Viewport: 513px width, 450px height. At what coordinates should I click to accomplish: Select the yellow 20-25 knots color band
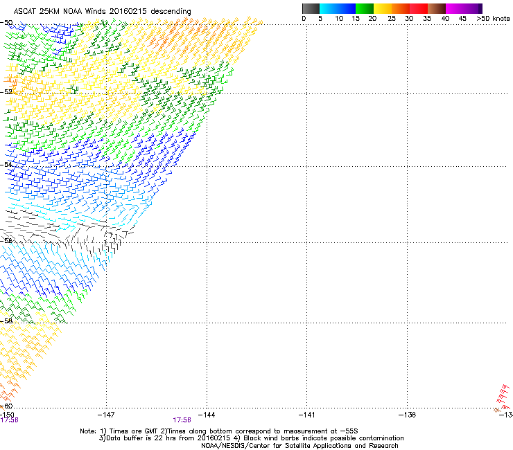pos(383,8)
